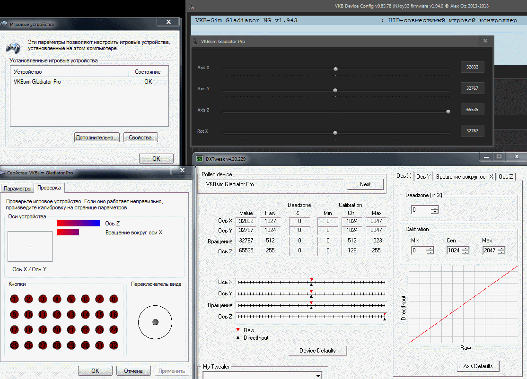Click the DXTweak window title icon
527x379 pixels.
[200, 159]
